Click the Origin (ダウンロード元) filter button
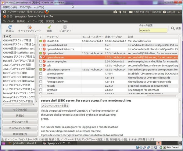The width and height of the screenshot is (183, 151). tap(20, 122)
